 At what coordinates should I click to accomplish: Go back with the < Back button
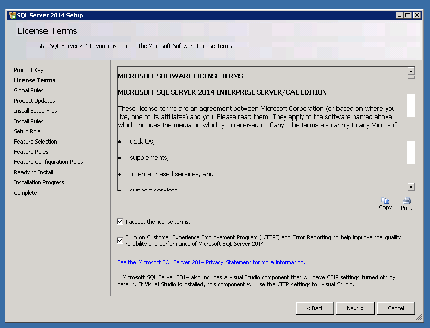pos(315,308)
